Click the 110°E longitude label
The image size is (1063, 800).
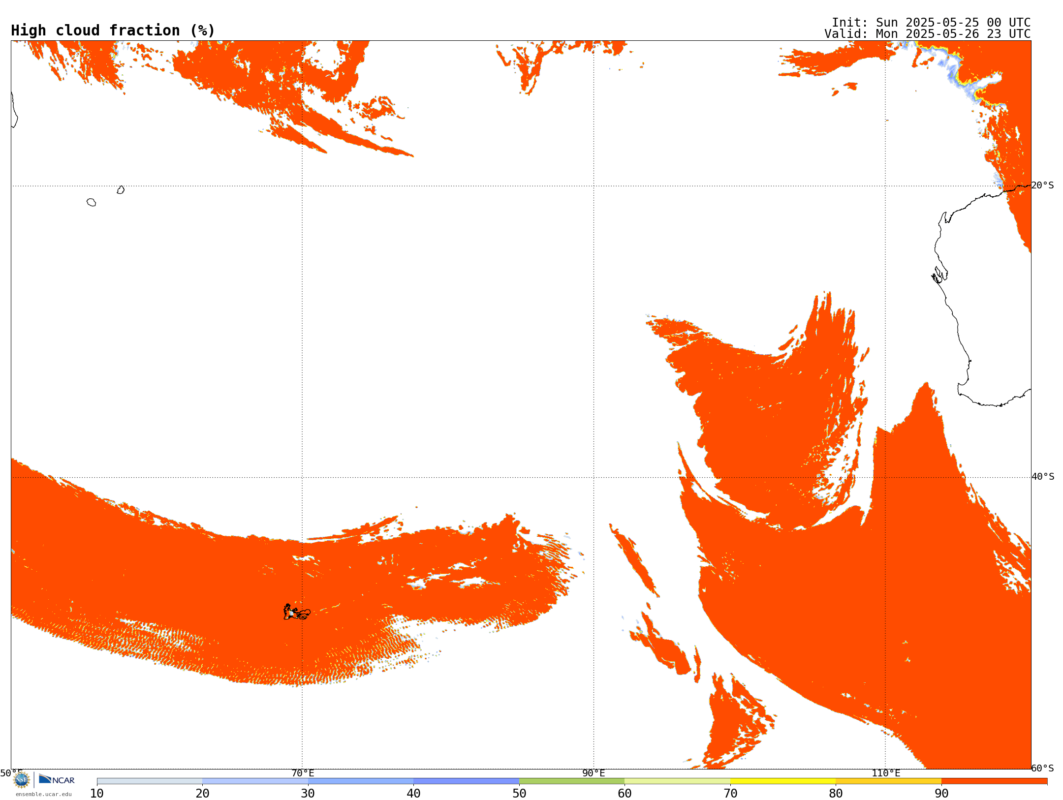(x=886, y=773)
